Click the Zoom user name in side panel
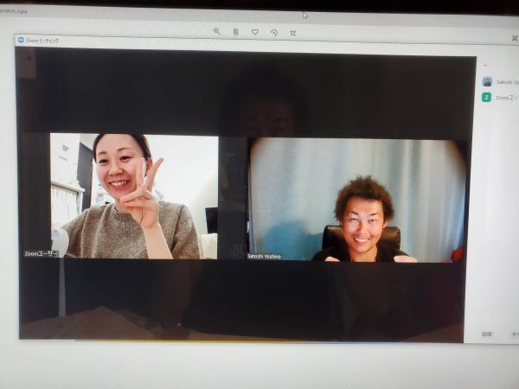The width and height of the screenshot is (519, 389). tap(507, 98)
